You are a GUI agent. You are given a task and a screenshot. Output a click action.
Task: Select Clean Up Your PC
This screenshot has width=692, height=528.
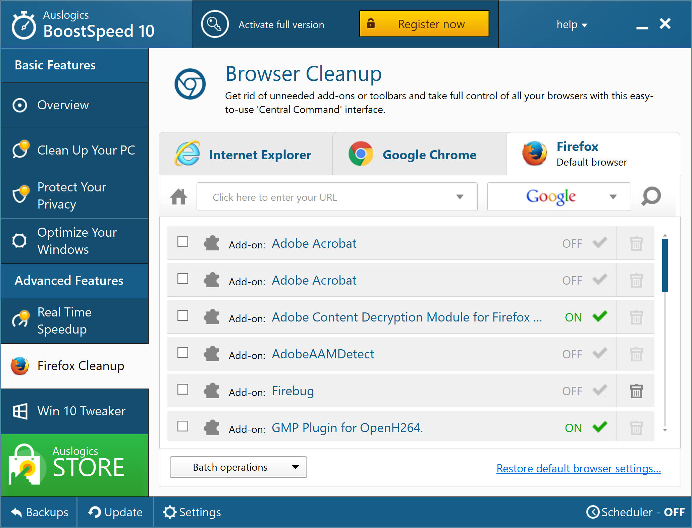(x=86, y=150)
